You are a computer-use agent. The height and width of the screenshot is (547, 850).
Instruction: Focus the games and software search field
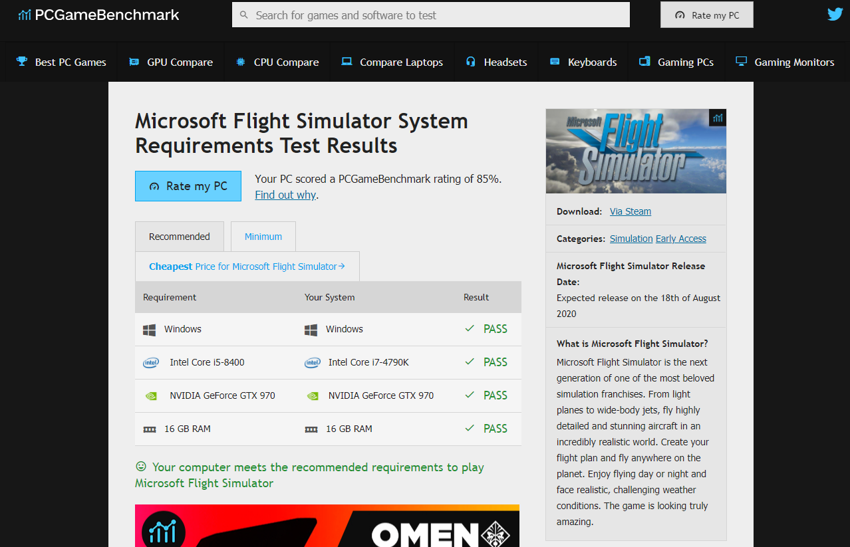[x=431, y=15]
